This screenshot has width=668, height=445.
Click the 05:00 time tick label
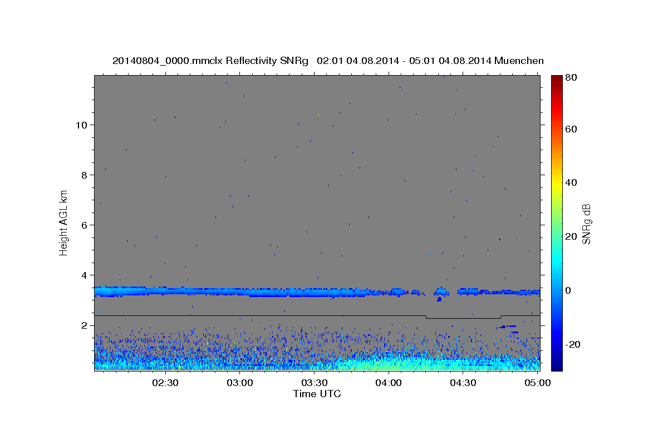[537, 383]
